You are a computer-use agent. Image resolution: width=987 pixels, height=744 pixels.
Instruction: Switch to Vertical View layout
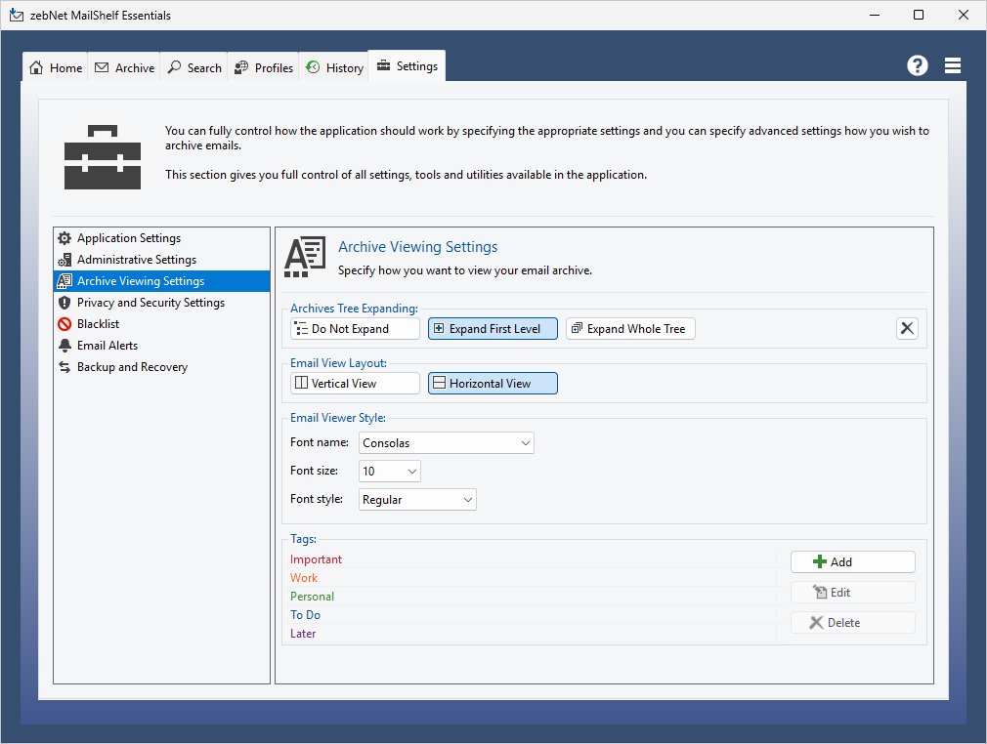[355, 384]
